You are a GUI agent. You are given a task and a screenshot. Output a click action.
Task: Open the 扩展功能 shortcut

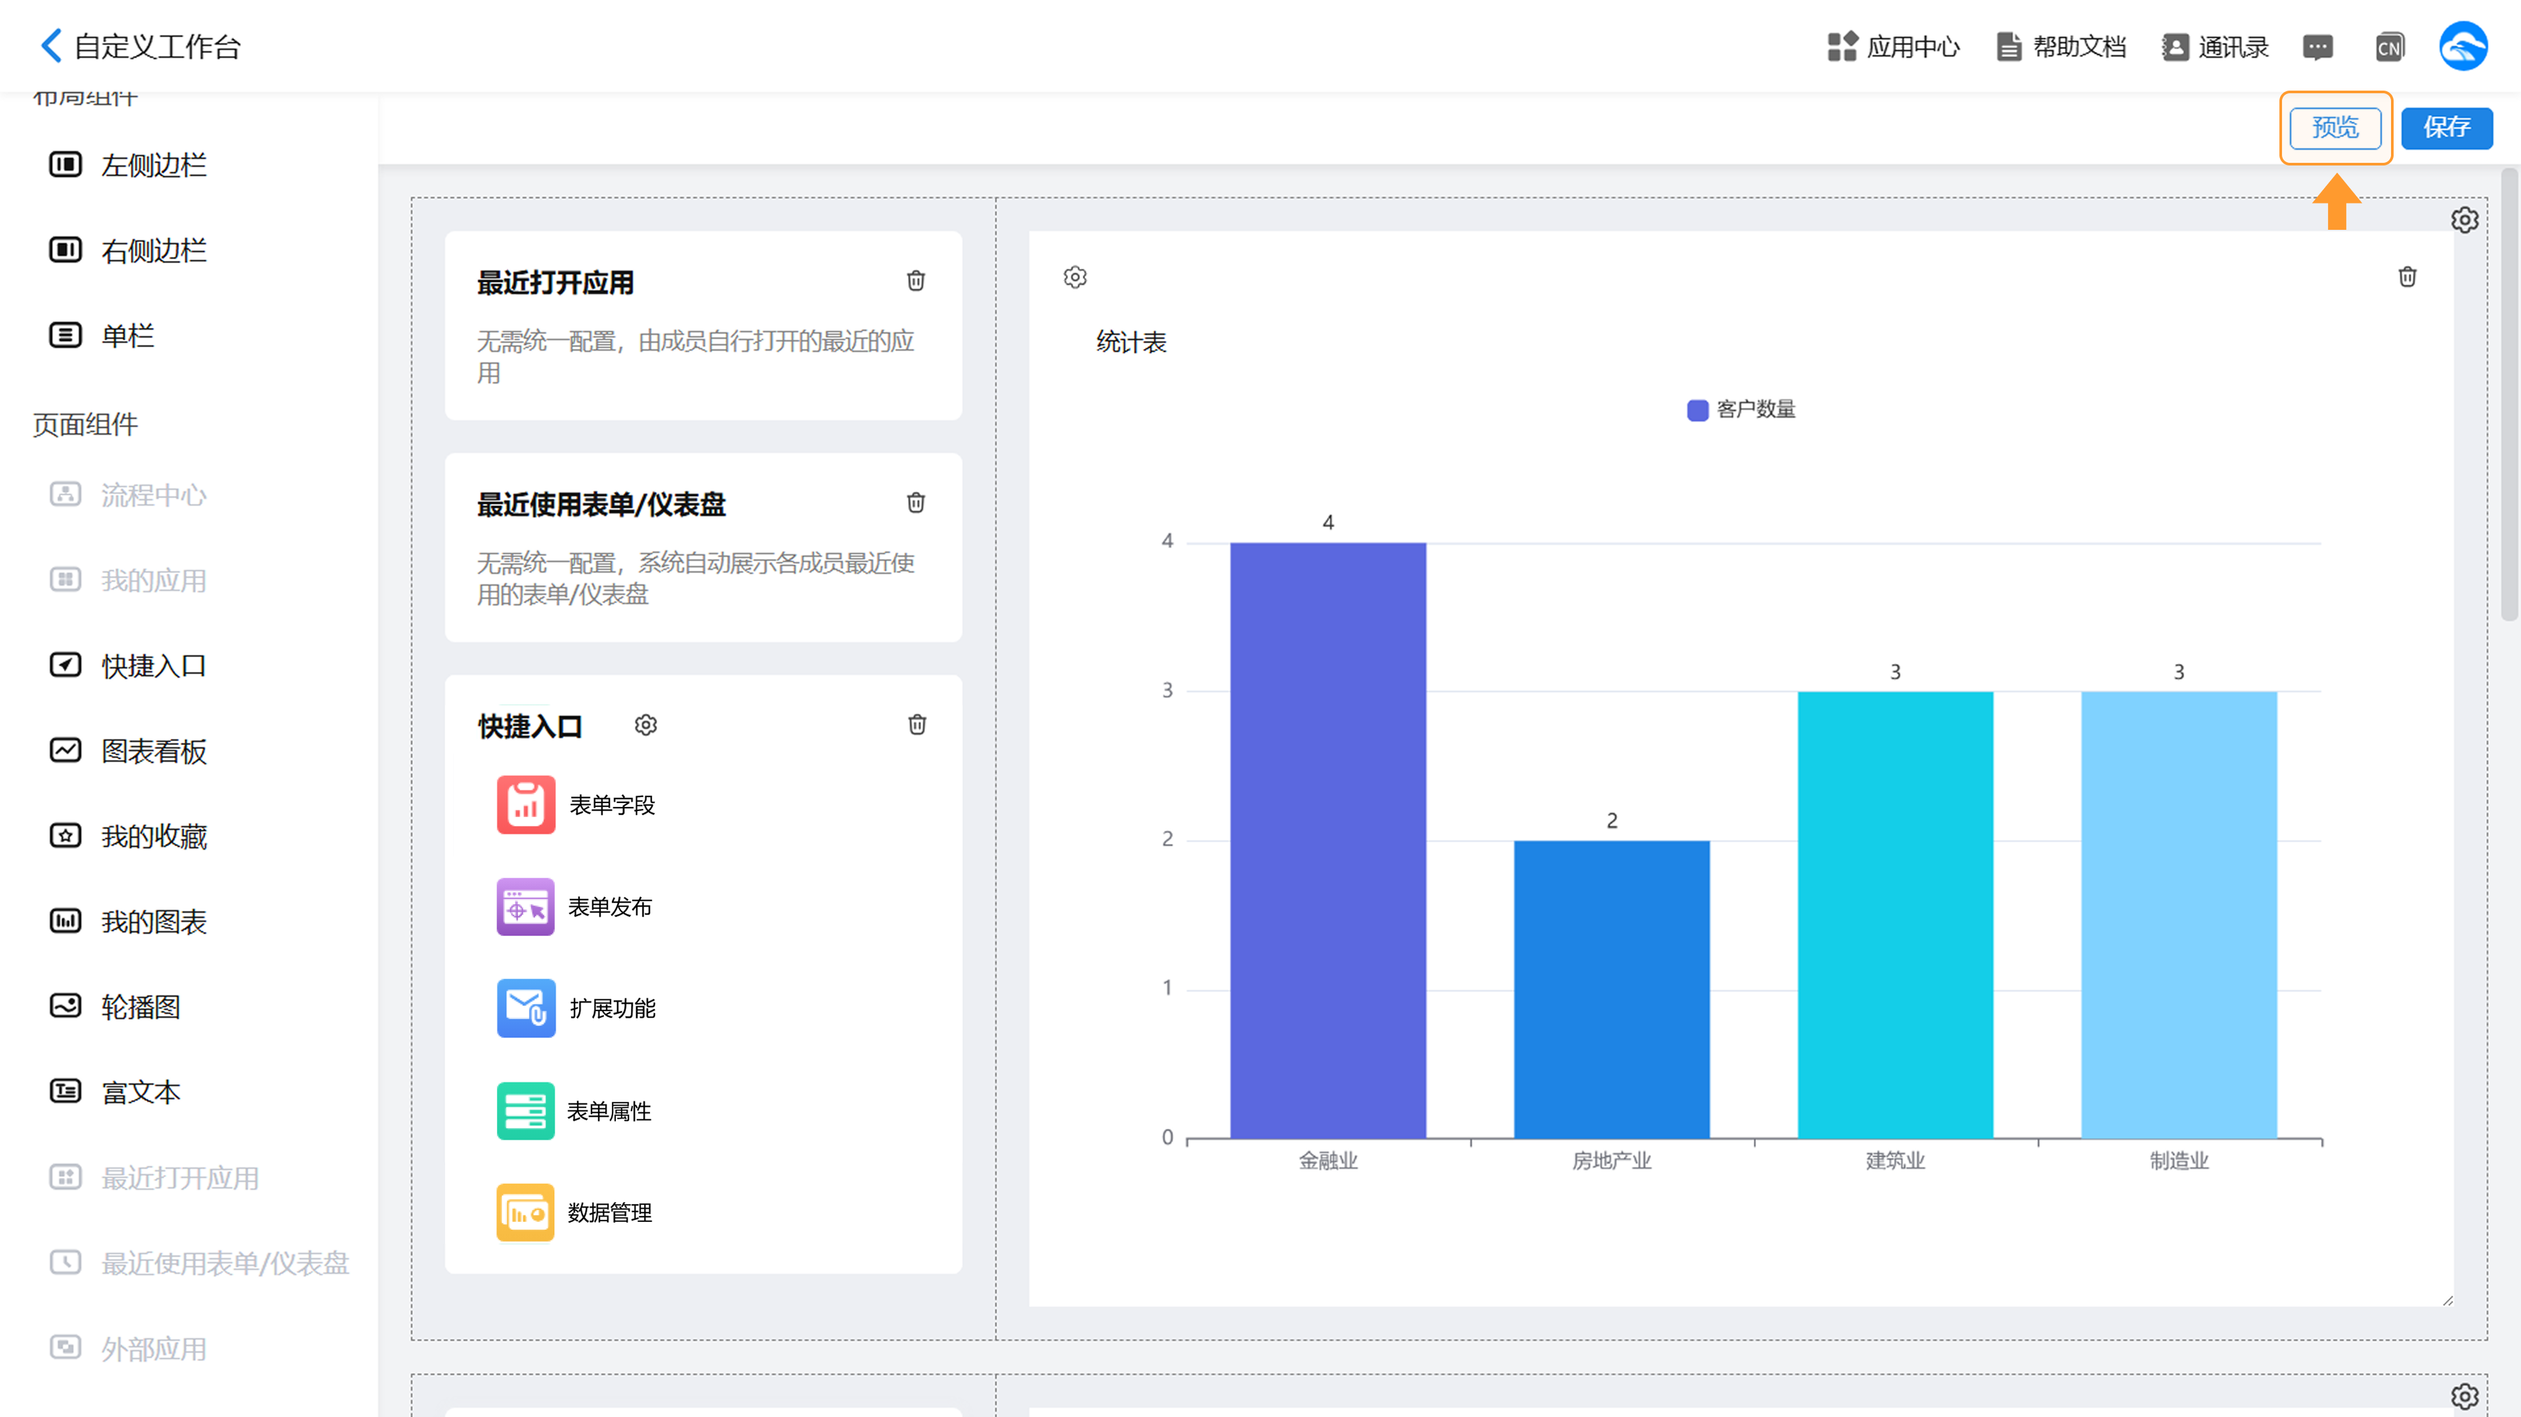point(576,1009)
